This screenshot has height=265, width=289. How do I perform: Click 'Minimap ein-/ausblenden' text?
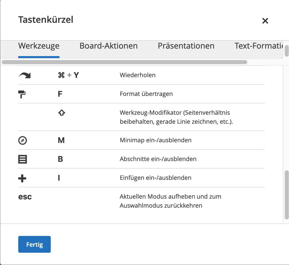pyautogui.click(x=155, y=140)
